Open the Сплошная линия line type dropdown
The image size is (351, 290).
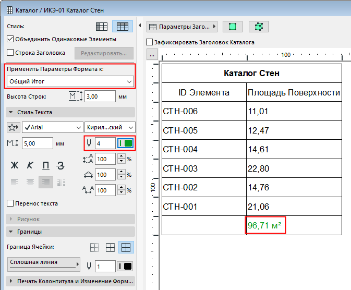click(x=44, y=264)
